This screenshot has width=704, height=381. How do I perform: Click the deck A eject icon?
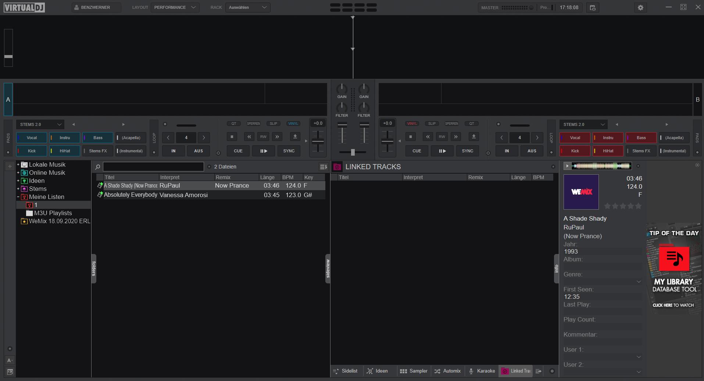(295, 137)
